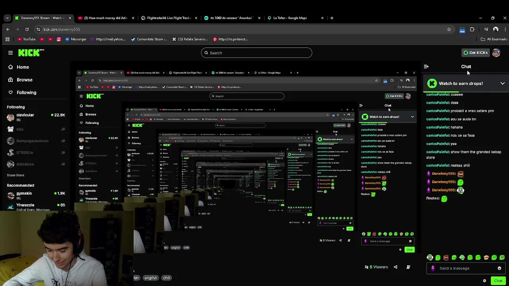Viewport: 509px width, 286px height.
Task: Open the CS2 Retake Servers bookmark
Action: point(190,39)
